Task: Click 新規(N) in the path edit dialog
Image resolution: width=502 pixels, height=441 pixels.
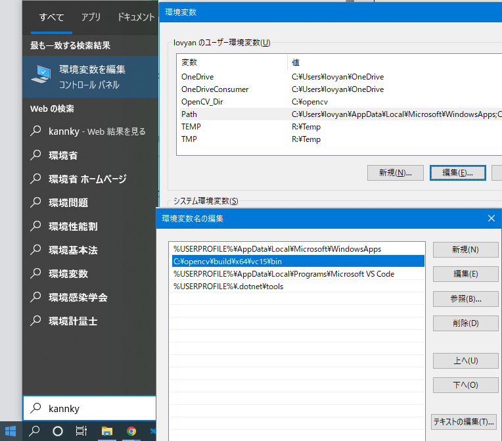Action: tap(465, 250)
